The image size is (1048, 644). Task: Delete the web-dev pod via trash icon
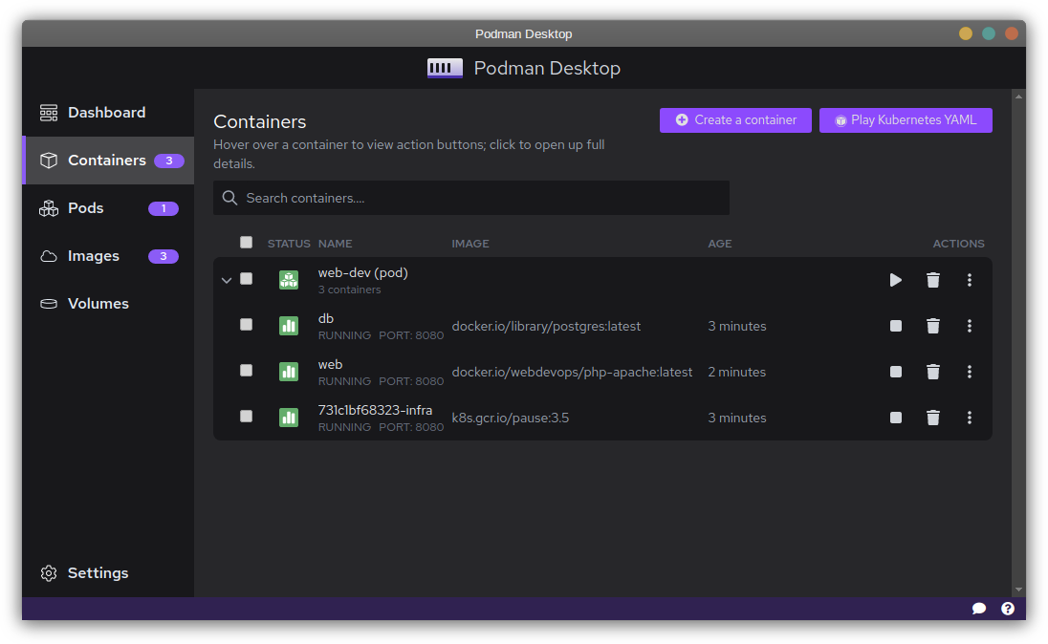pyautogui.click(x=932, y=280)
